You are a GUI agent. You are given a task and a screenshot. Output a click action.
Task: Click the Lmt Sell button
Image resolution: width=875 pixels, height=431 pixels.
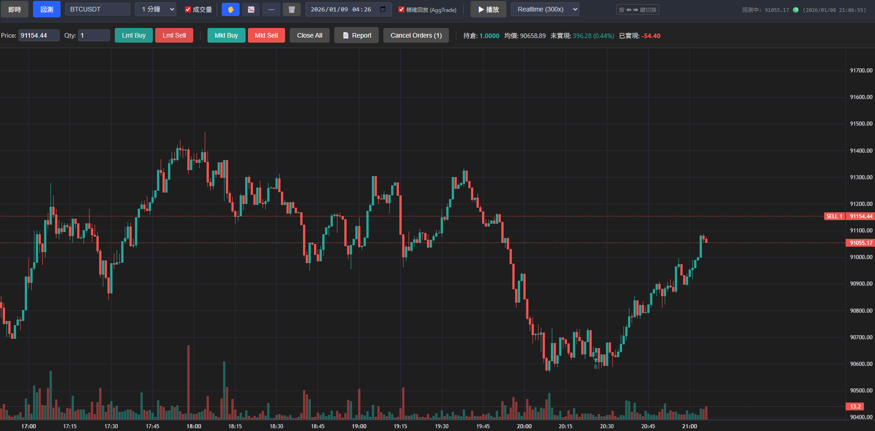pos(174,35)
